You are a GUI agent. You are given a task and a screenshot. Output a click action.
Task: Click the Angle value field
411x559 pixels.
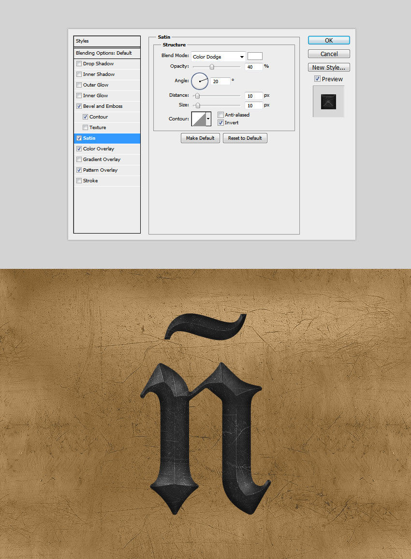pos(220,81)
